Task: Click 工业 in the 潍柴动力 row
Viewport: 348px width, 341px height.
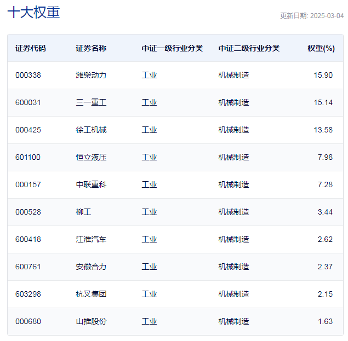Action: 150,75
